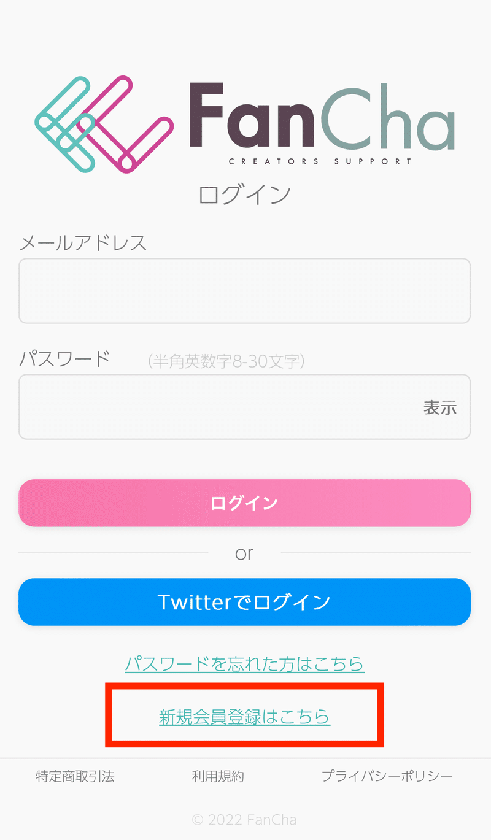Click the 半角英数字8-30文字 hint text

[226, 361]
